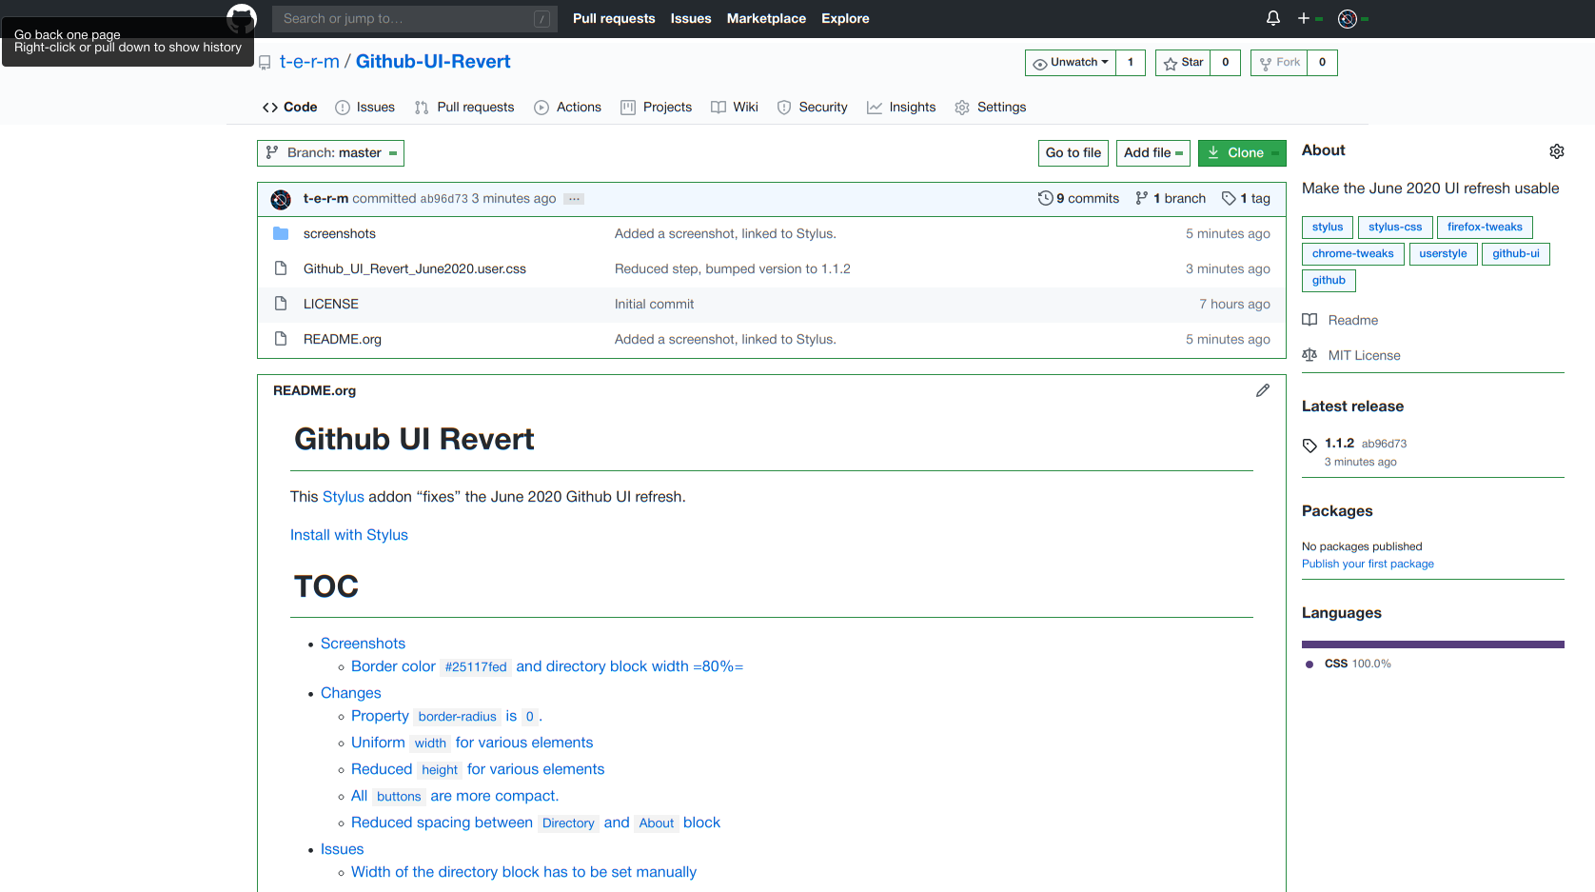Select the Code tab
The height and width of the screenshot is (892, 1595).
pos(289,108)
